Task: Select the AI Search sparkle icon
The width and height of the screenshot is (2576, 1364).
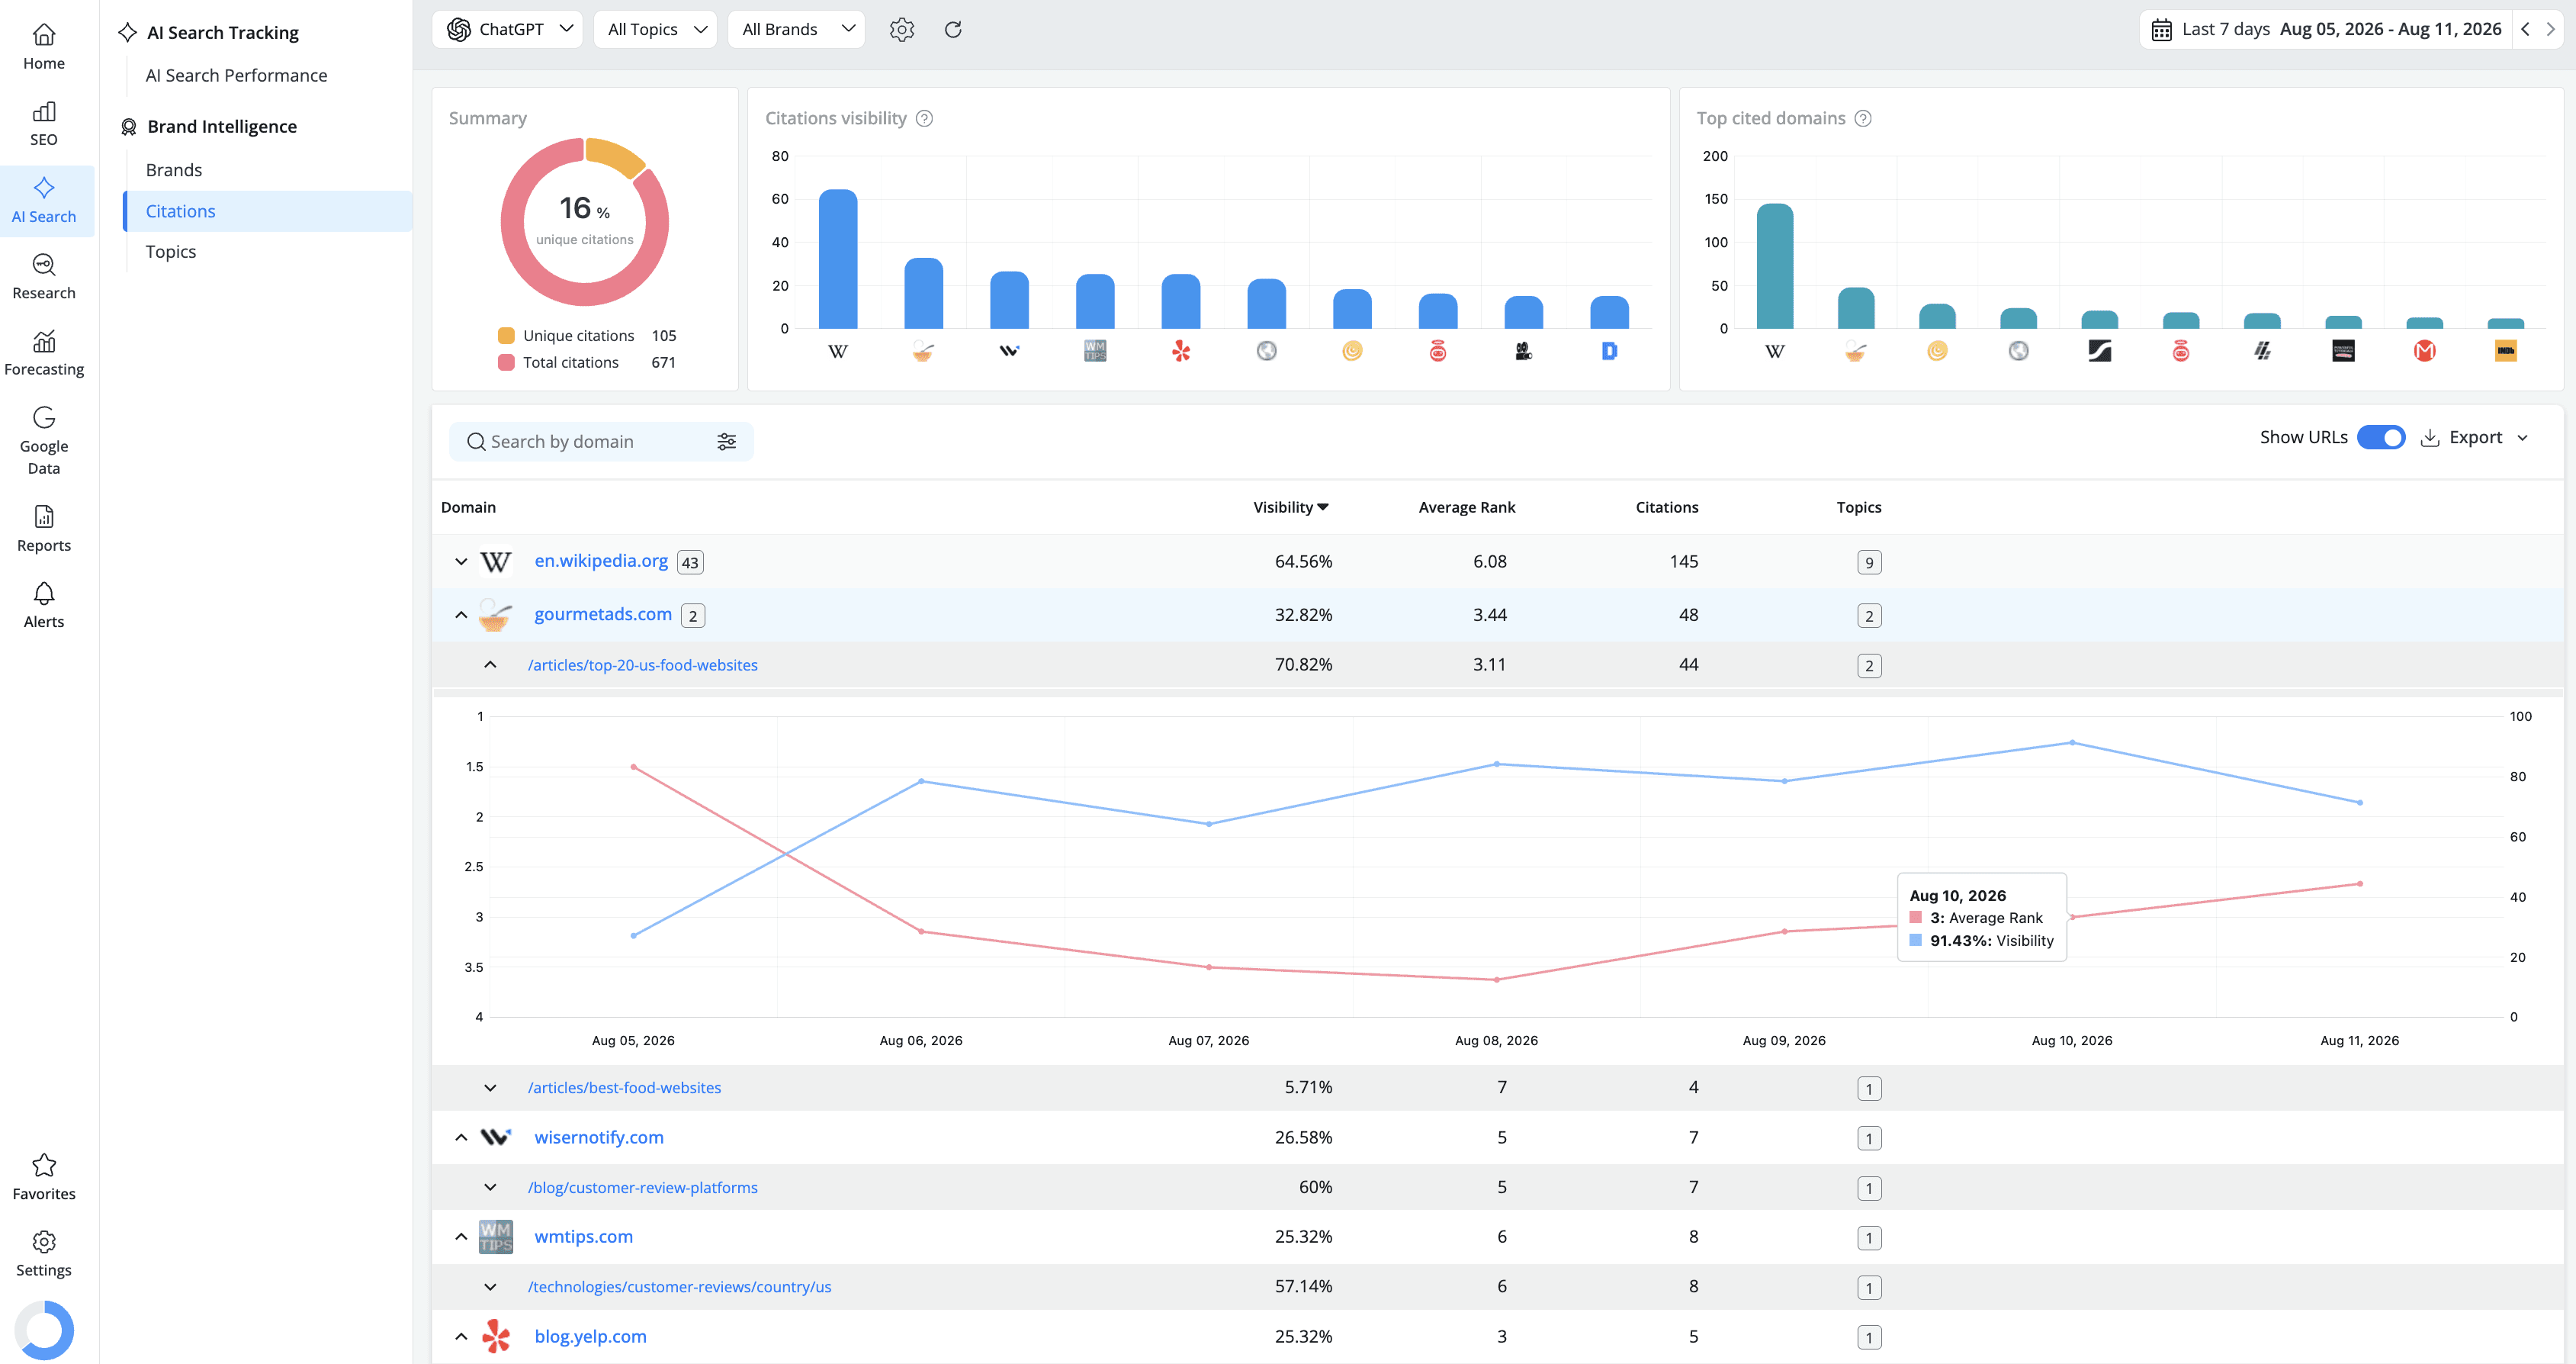Action: pos(44,187)
